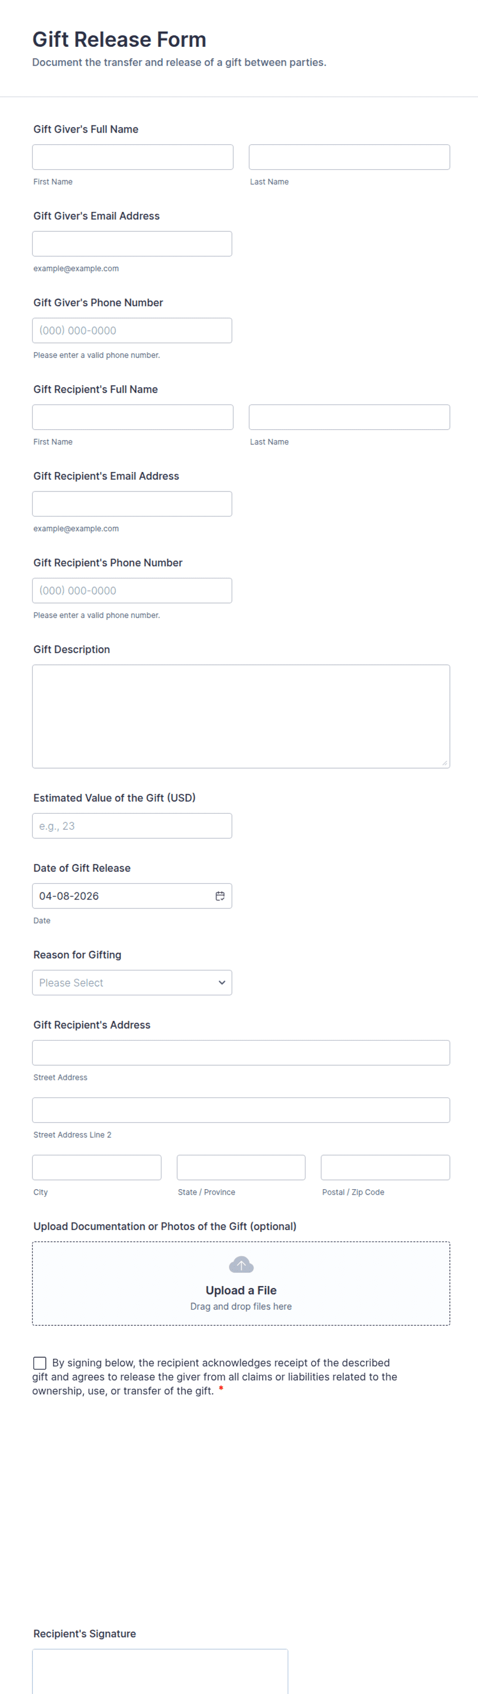Screen dimensions: 478x1694
Task: Click the dropdown chevron arrow
Action: 222,982
